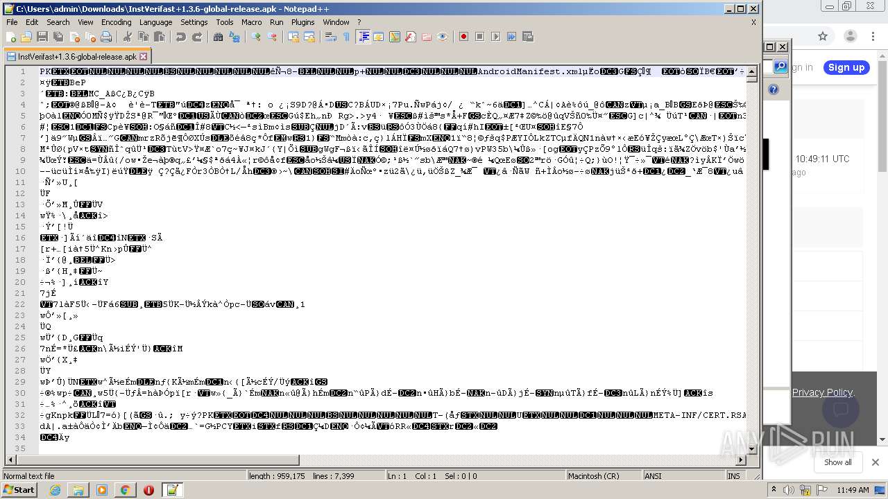888x499 pixels.
Task: Click the Save All toolbar icon
Action: [58, 37]
